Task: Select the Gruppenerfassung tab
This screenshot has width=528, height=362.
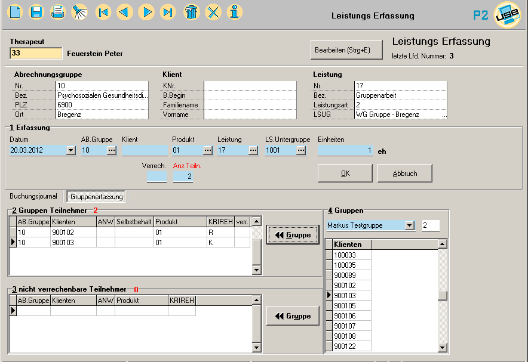Action: (96, 196)
